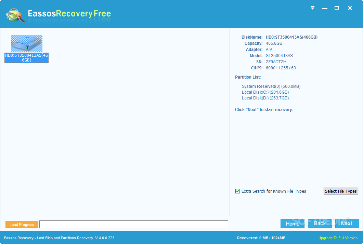The height and width of the screenshot is (244, 363).
Task: Select the HD0:ST3500413AS hard drive icon
Action: [x=27, y=43]
